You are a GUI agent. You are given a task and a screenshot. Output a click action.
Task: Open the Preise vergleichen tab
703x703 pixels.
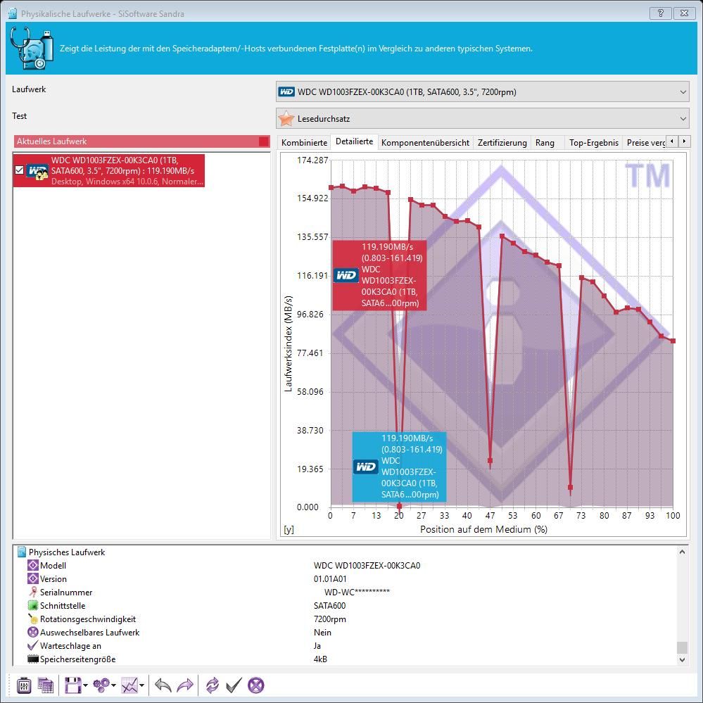click(645, 143)
